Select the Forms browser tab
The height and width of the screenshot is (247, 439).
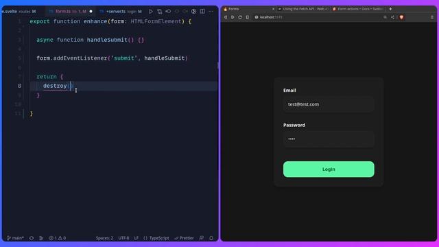click(x=248, y=9)
